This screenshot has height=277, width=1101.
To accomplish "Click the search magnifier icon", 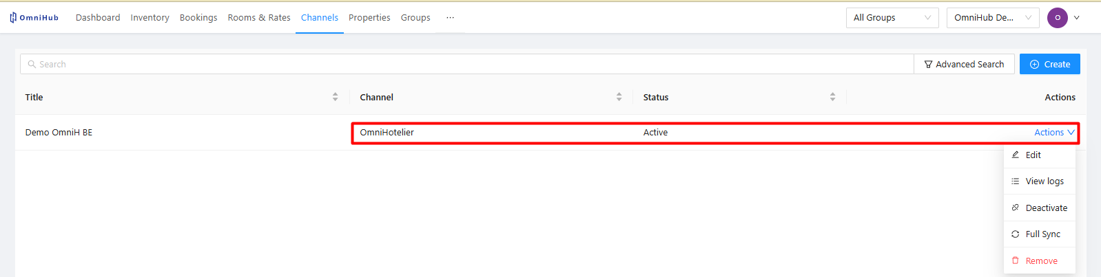I will [32, 64].
